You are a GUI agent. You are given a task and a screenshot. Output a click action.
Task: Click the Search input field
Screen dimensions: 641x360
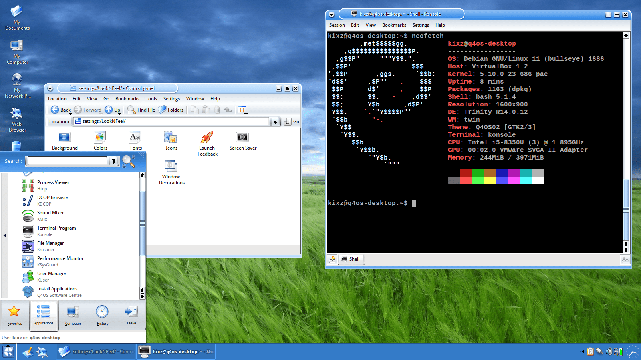[x=66, y=161]
